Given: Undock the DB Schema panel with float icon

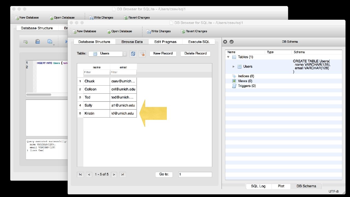Looking at the screenshot, I should 232,42.
